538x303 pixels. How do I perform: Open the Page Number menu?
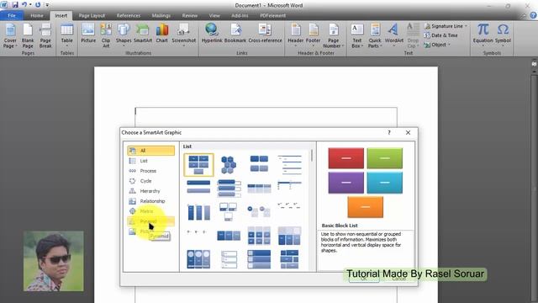pos(333,35)
